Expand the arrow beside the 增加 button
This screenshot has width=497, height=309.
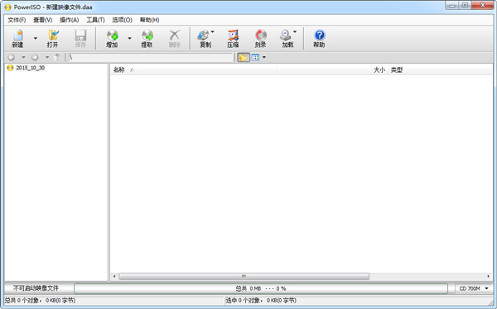(130, 38)
